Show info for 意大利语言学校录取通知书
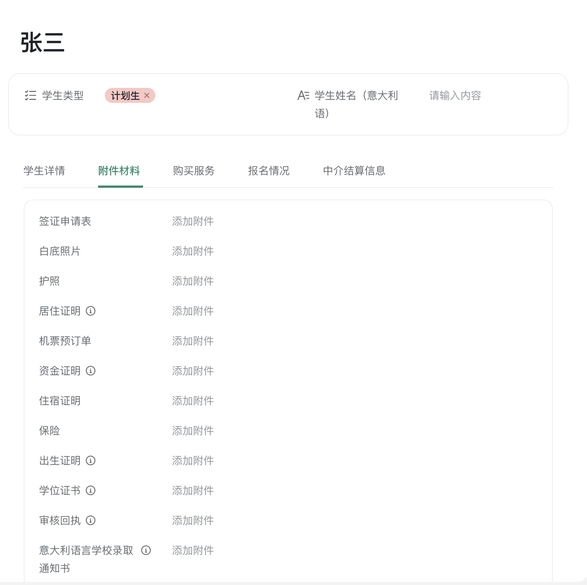587x585 pixels. pyautogui.click(x=146, y=550)
